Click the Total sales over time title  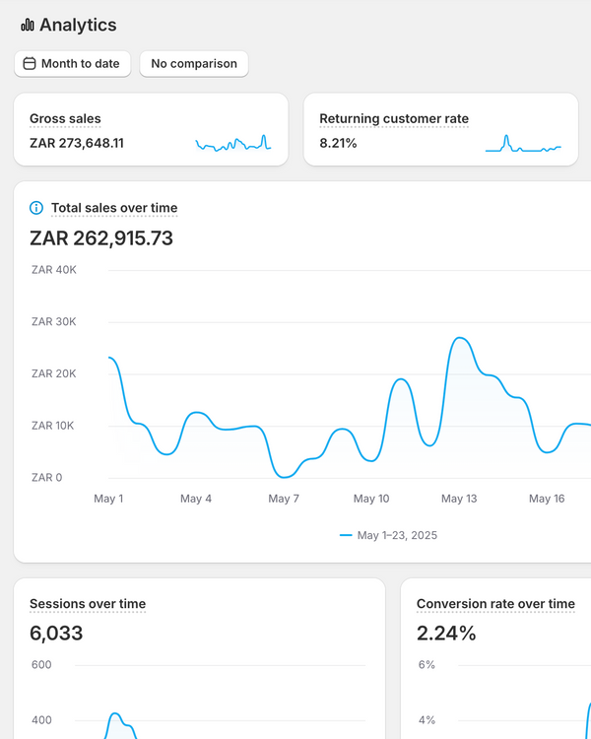114,208
